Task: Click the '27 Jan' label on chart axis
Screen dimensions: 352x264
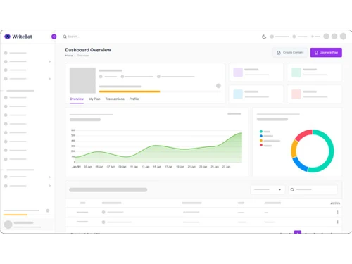Action: [226, 167]
